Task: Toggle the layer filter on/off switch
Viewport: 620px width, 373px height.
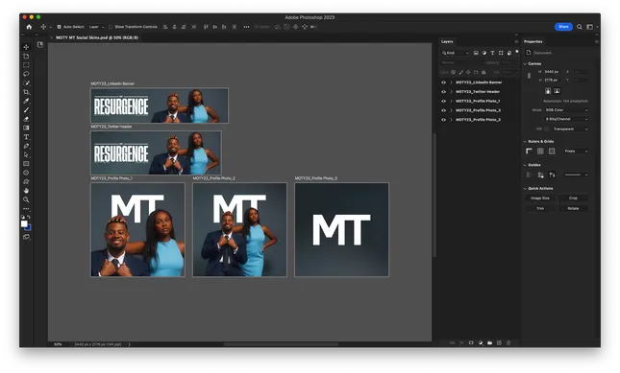Action: click(x=517, y=52)
